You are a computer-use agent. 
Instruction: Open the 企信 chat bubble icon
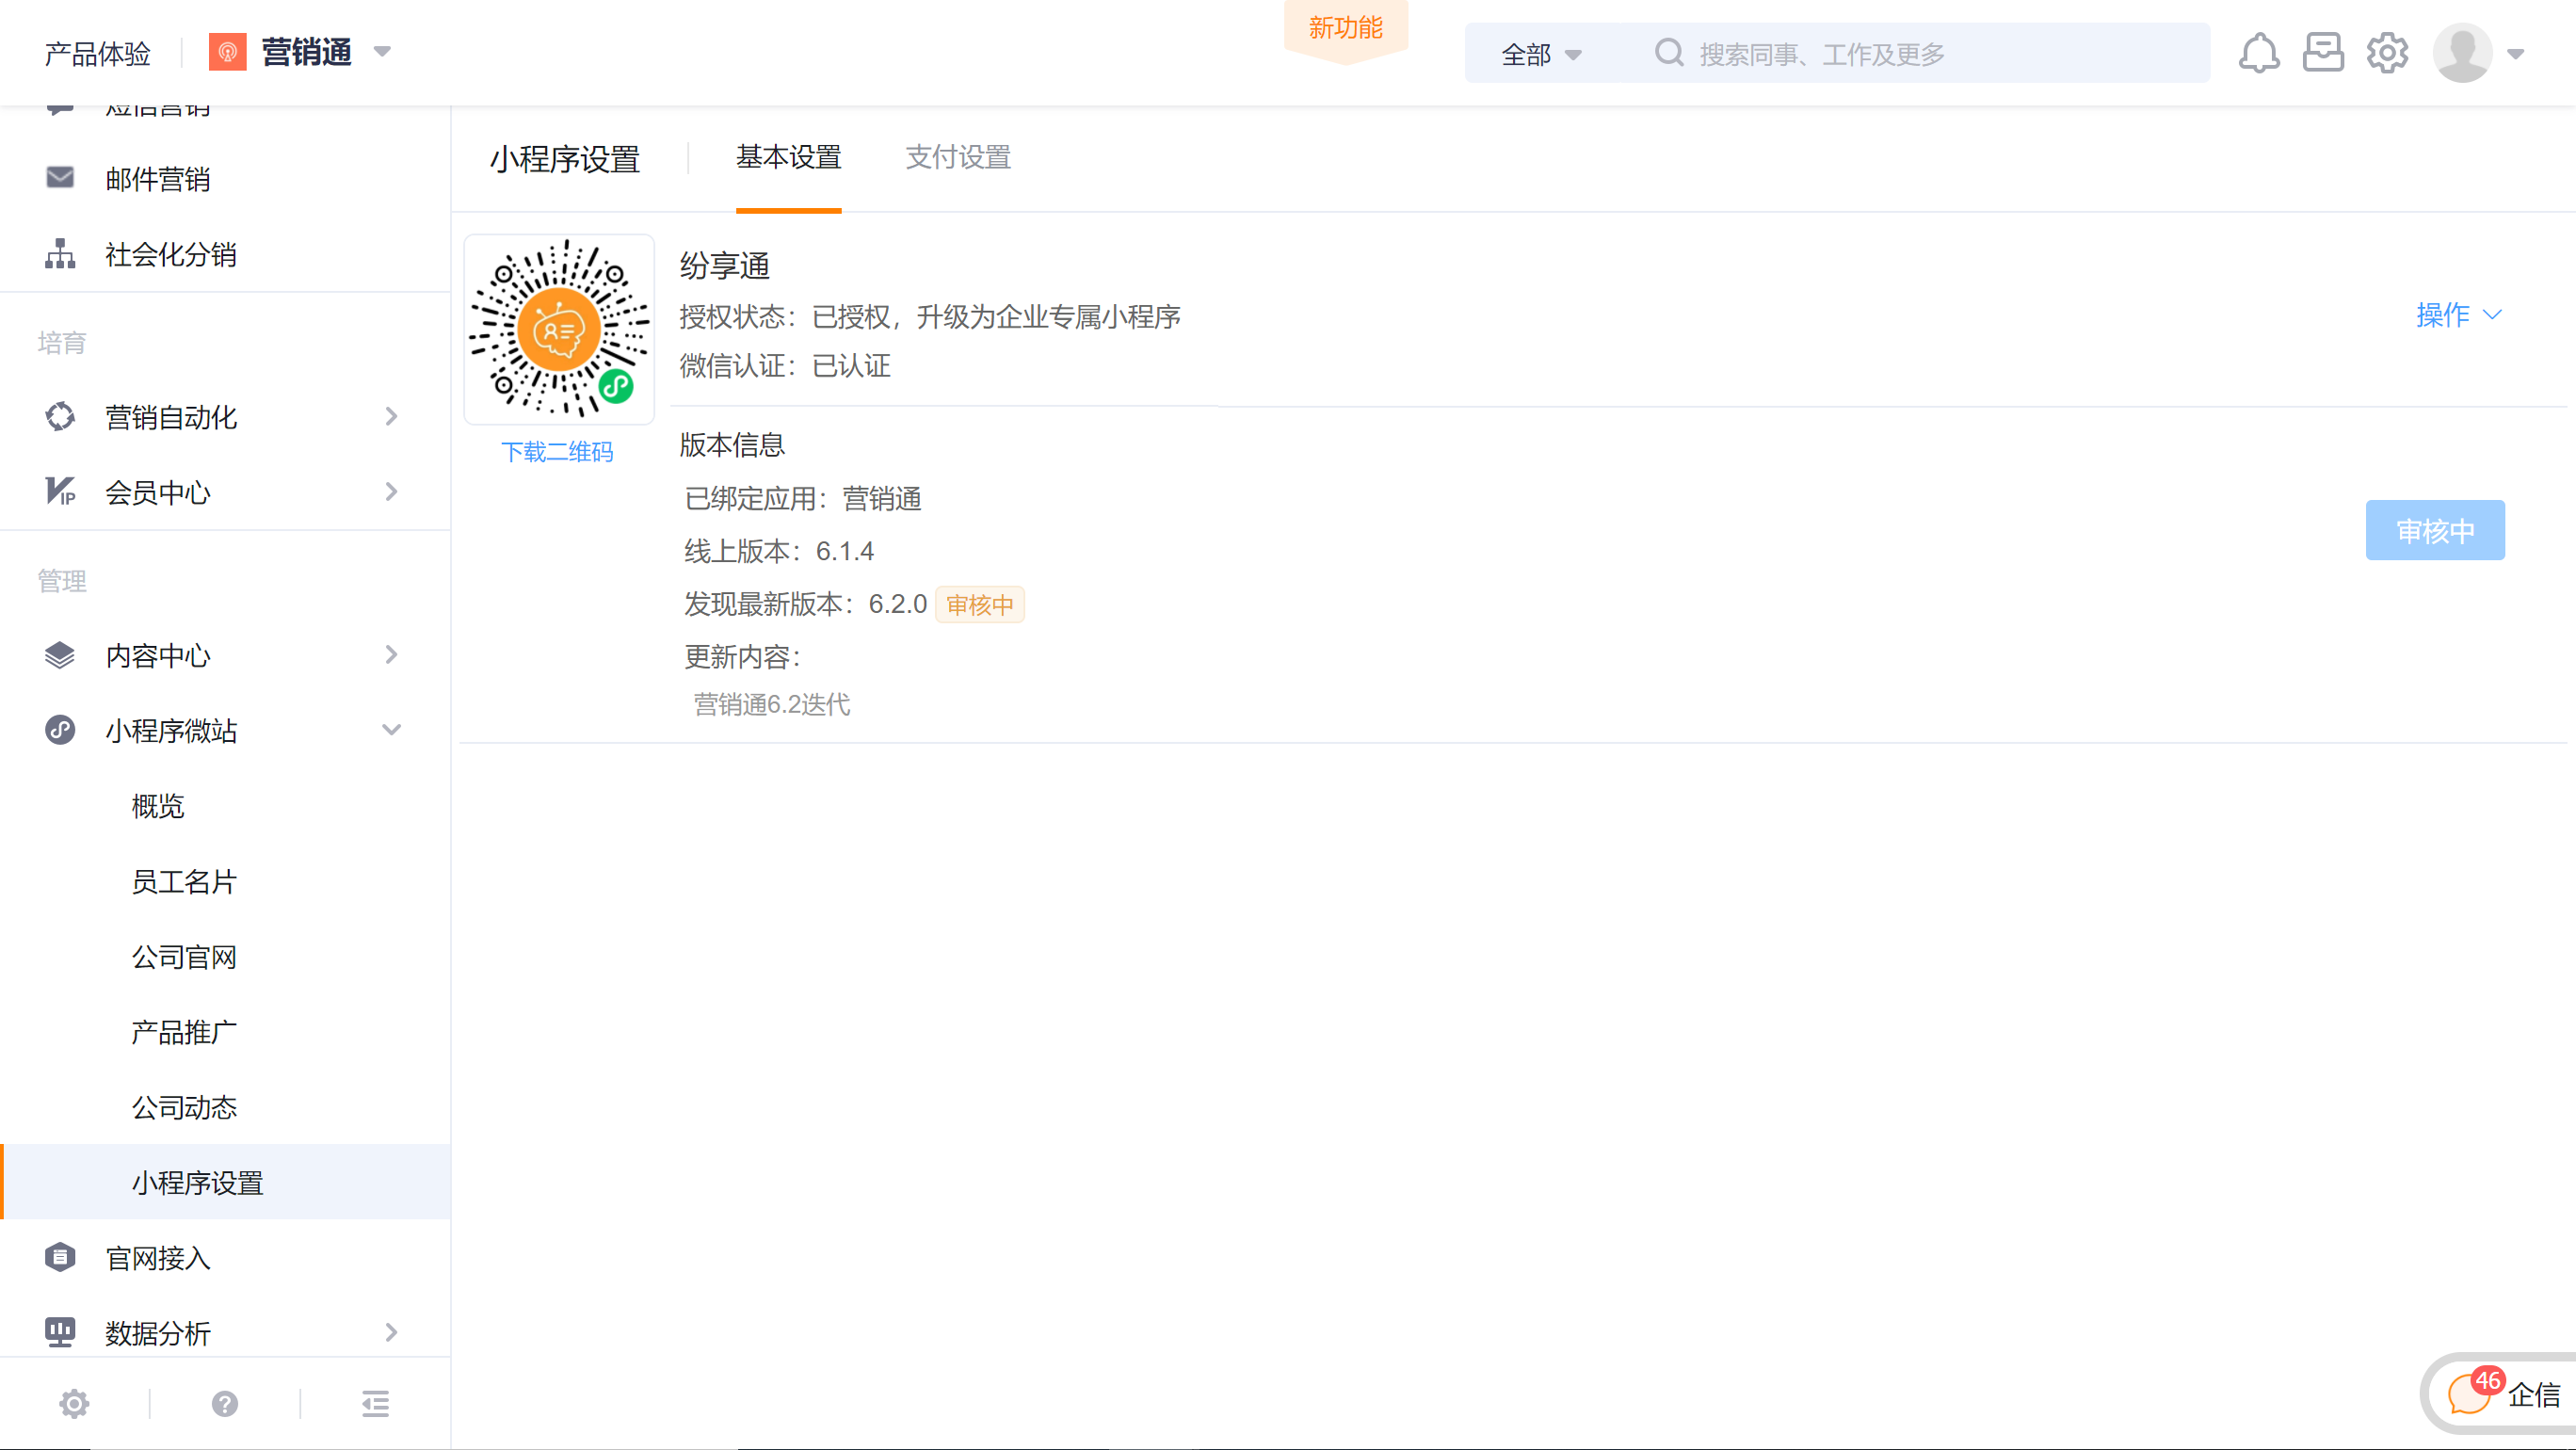2470,1393
